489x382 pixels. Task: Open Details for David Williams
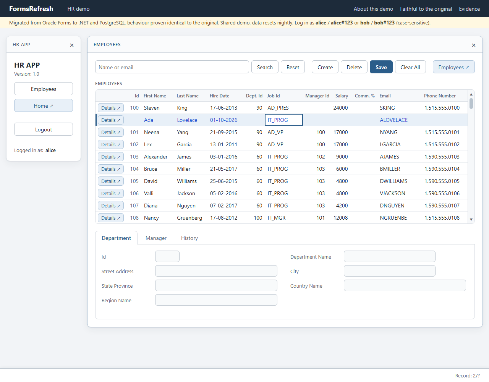coord(111,181)
